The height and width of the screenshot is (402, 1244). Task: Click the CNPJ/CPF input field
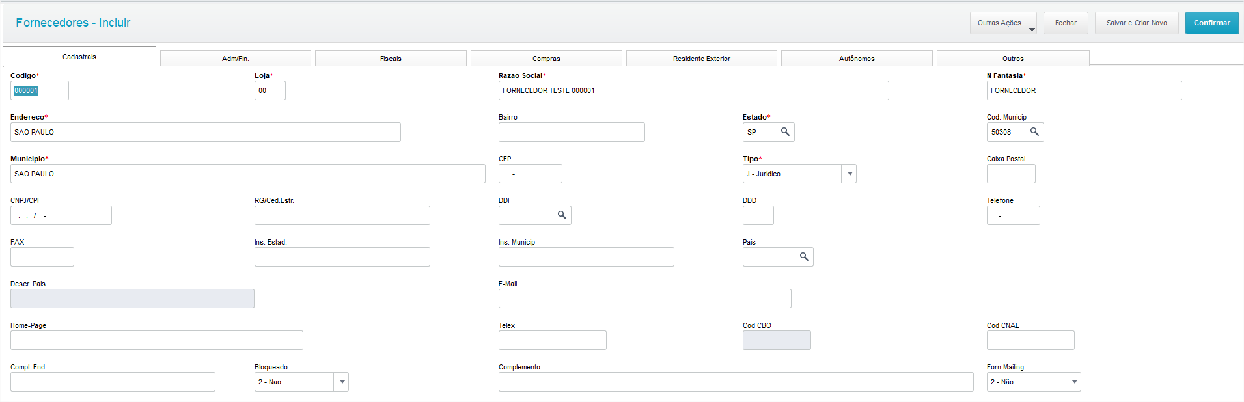point(61,215)
